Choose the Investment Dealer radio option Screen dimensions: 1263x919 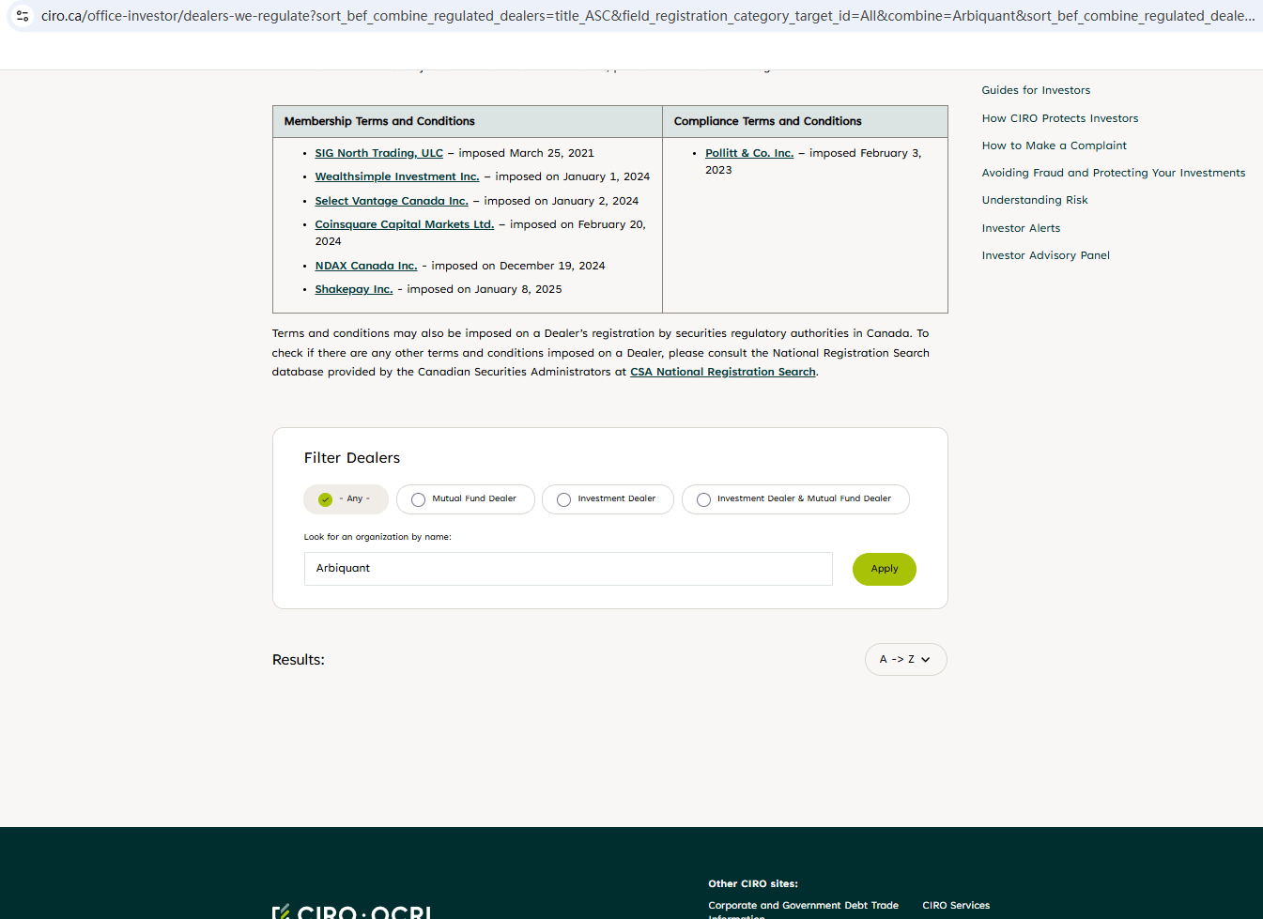608,499
